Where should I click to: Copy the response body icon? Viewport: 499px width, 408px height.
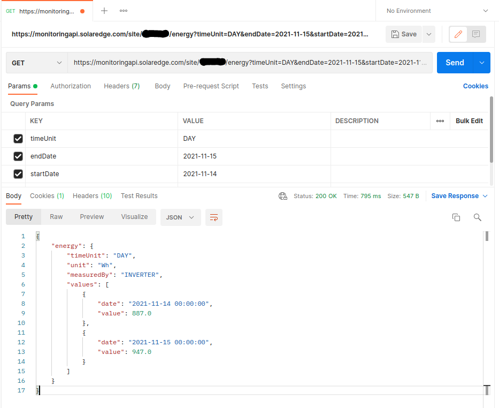click(x=456, y=217)
